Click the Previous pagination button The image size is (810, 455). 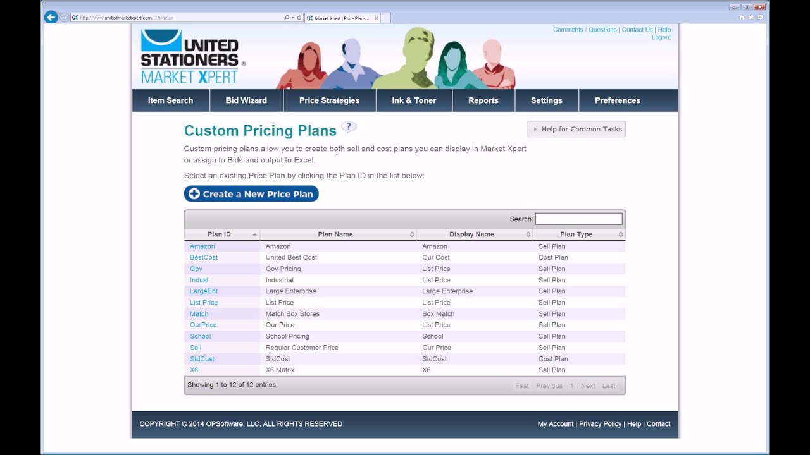point(549,385)
